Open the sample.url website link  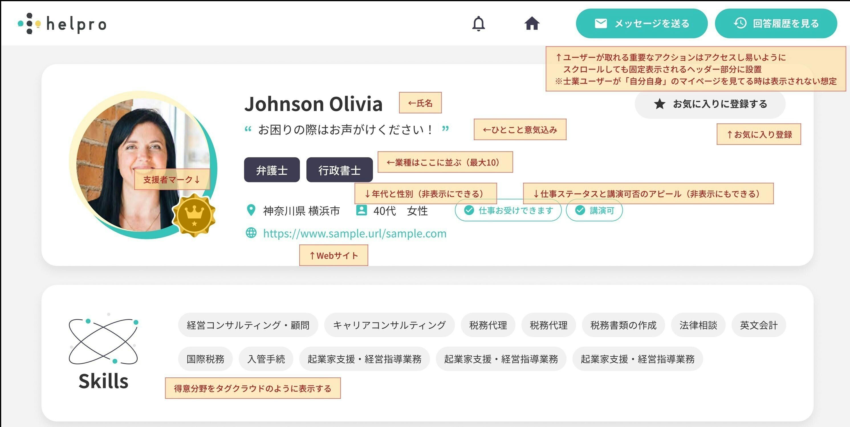click(x=354, y=234)
